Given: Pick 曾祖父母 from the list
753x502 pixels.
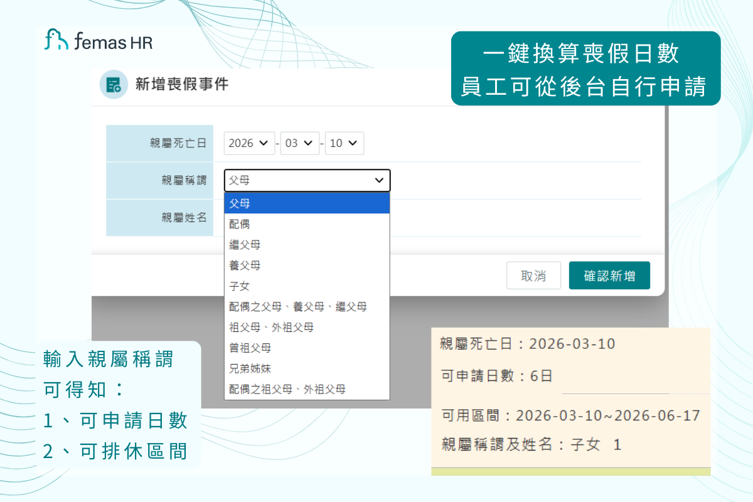Looking at the screenshot, I should (307, 348).
